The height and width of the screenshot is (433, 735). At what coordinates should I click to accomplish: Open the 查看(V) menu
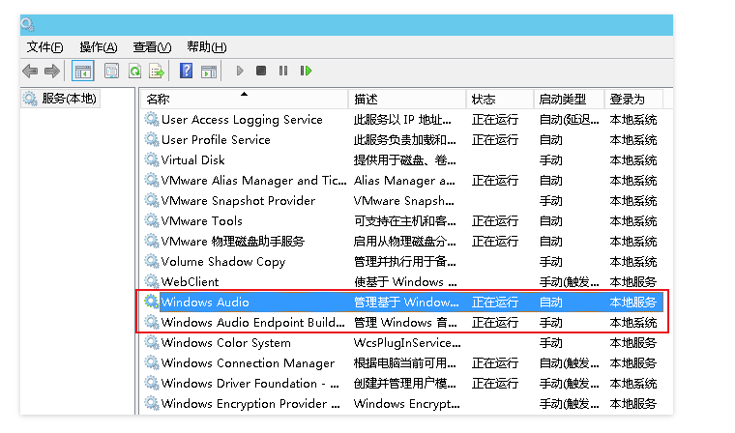click(153, 46)
